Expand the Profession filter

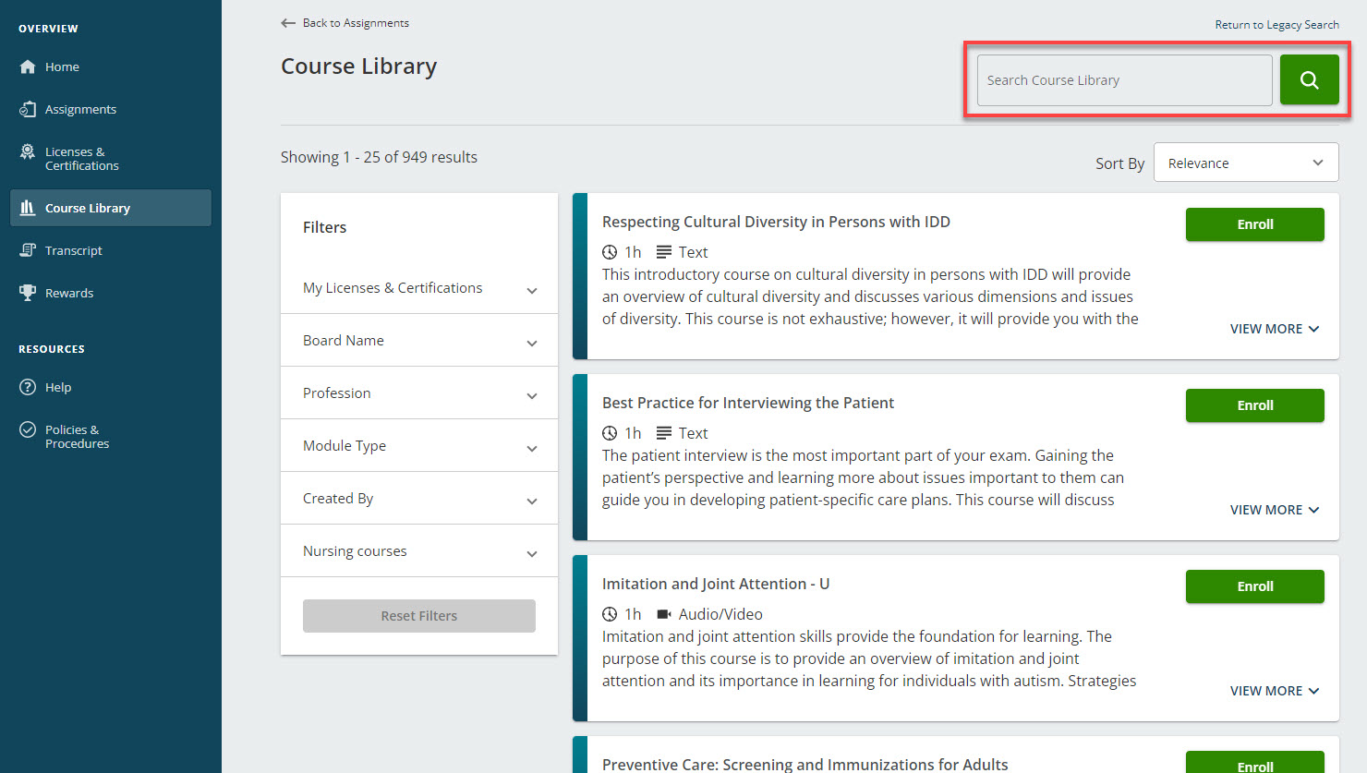[418, 393]
